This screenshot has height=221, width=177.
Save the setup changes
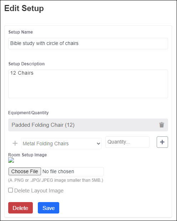[49, 208]
